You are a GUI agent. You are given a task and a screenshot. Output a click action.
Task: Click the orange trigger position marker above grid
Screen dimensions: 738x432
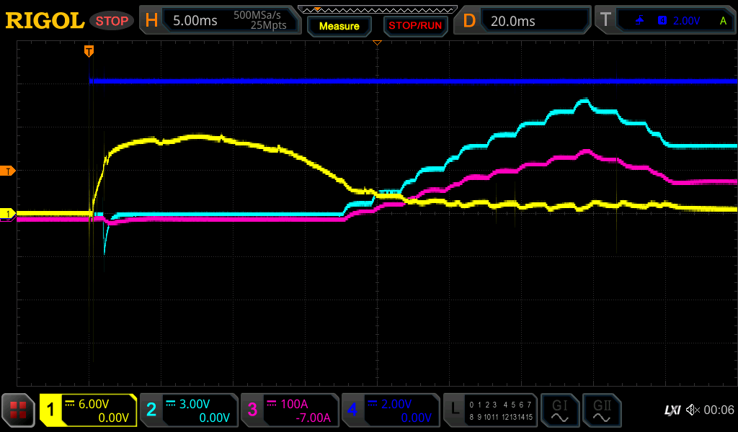[x=89, y=50]
